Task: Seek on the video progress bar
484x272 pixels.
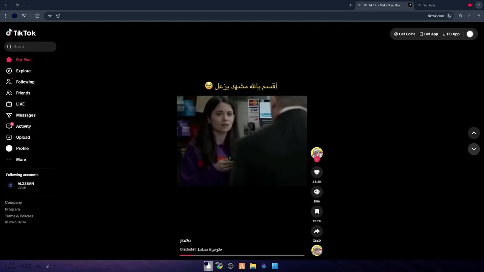Action: pyautogui.click(x=242, y=255)
